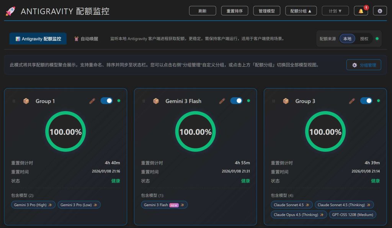Disable the Group 1 toggle switch
Image resolution: width=392 pixels, height=228 pixels.
[107, 100]
